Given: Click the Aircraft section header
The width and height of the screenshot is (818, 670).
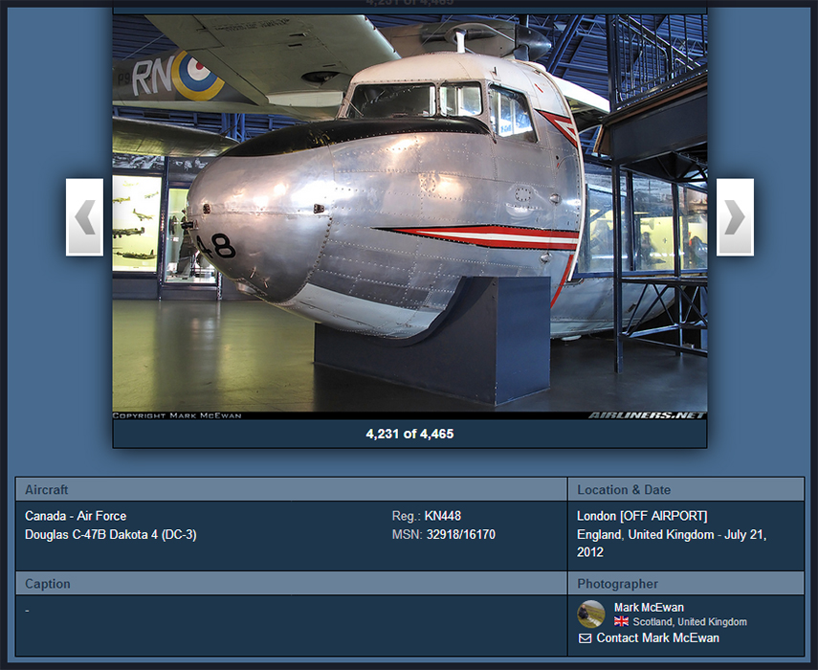Looking at the screenshot, I should pyautogui.click(x=46, y=489).
